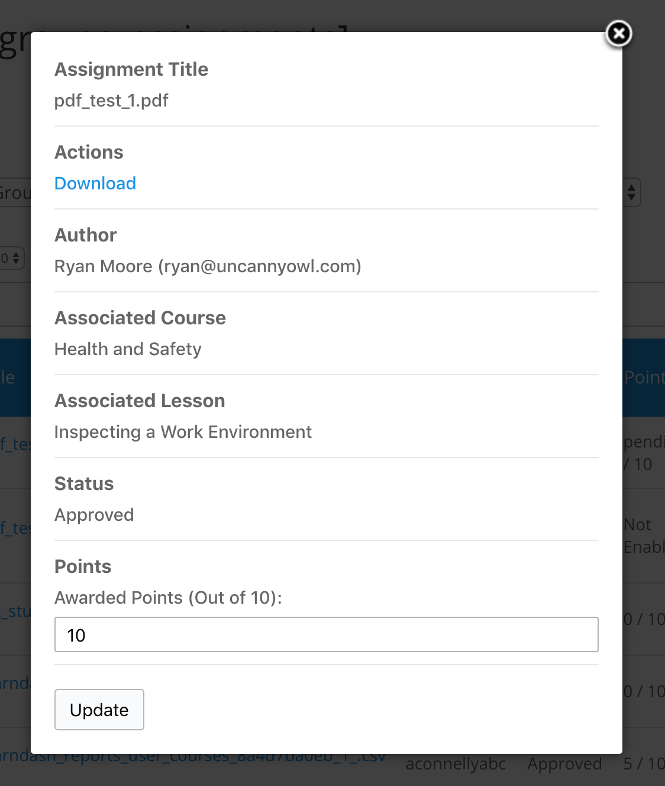
Task: Click the Assignment Title heading
Action: coord(131,69)
